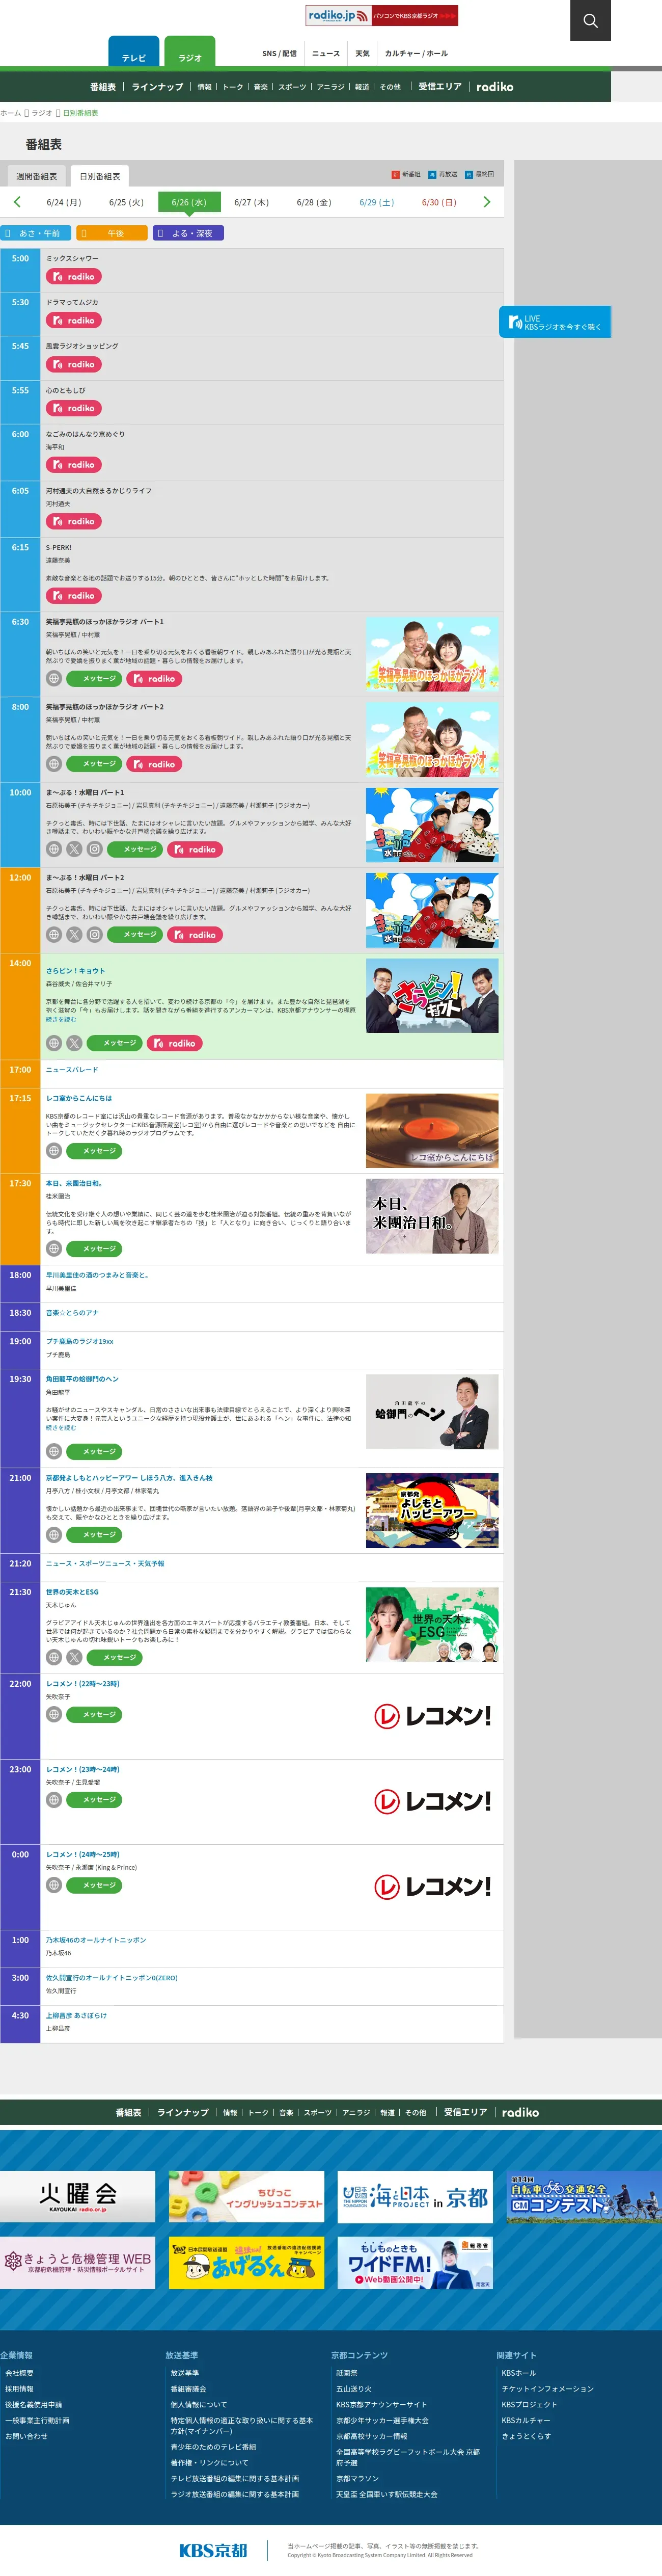
Task: Open website globe icon for 本日、米團治日和。
Action: click(x=54, y=1249)
